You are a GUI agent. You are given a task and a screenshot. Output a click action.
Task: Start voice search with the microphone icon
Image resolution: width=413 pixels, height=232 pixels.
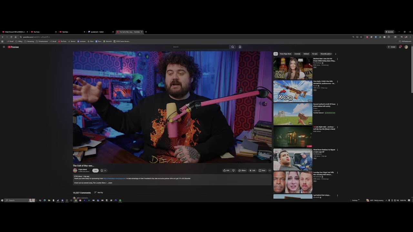[x=240, y=47]
